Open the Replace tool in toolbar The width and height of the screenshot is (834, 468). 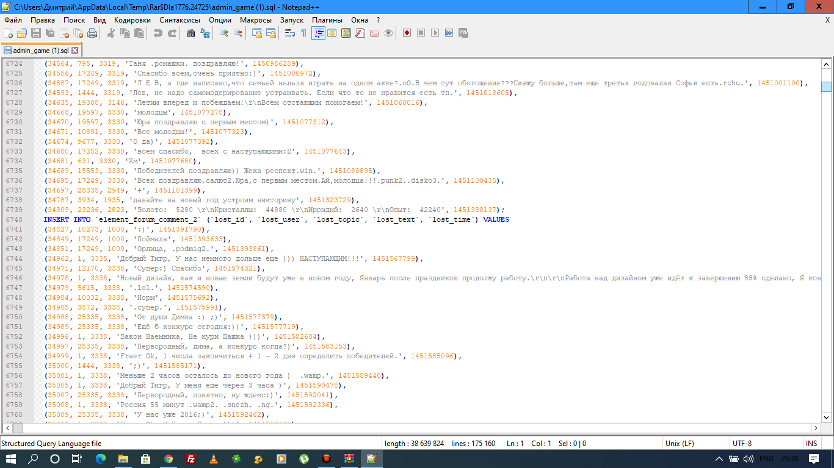[205, 33]
